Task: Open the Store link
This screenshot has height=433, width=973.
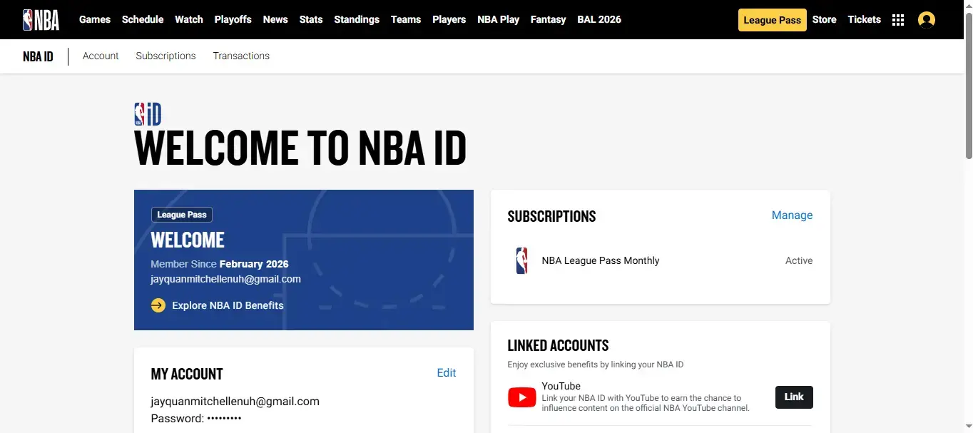Action: pos(825,19)
